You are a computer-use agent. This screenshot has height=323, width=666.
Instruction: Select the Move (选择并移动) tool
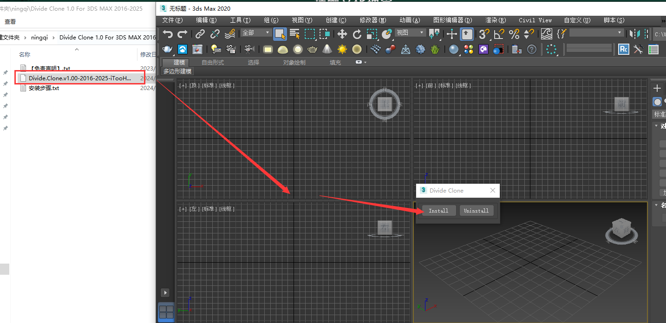click(x=342, y=33)
